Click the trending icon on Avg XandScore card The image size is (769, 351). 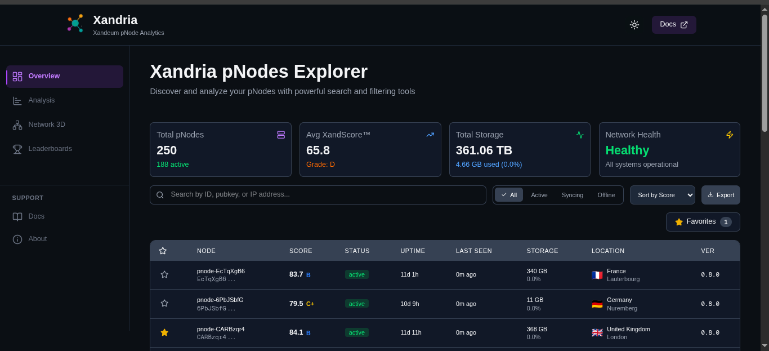coord(430,135)
